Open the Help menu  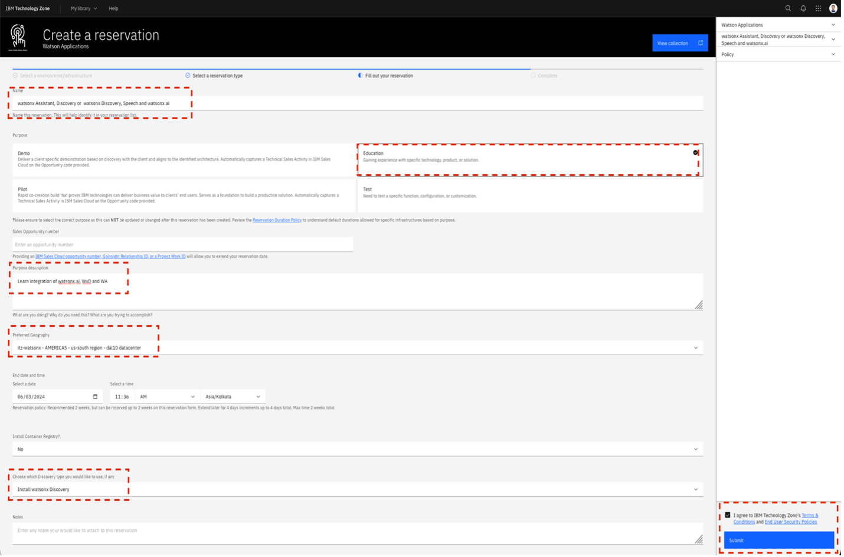coord(113,8)
